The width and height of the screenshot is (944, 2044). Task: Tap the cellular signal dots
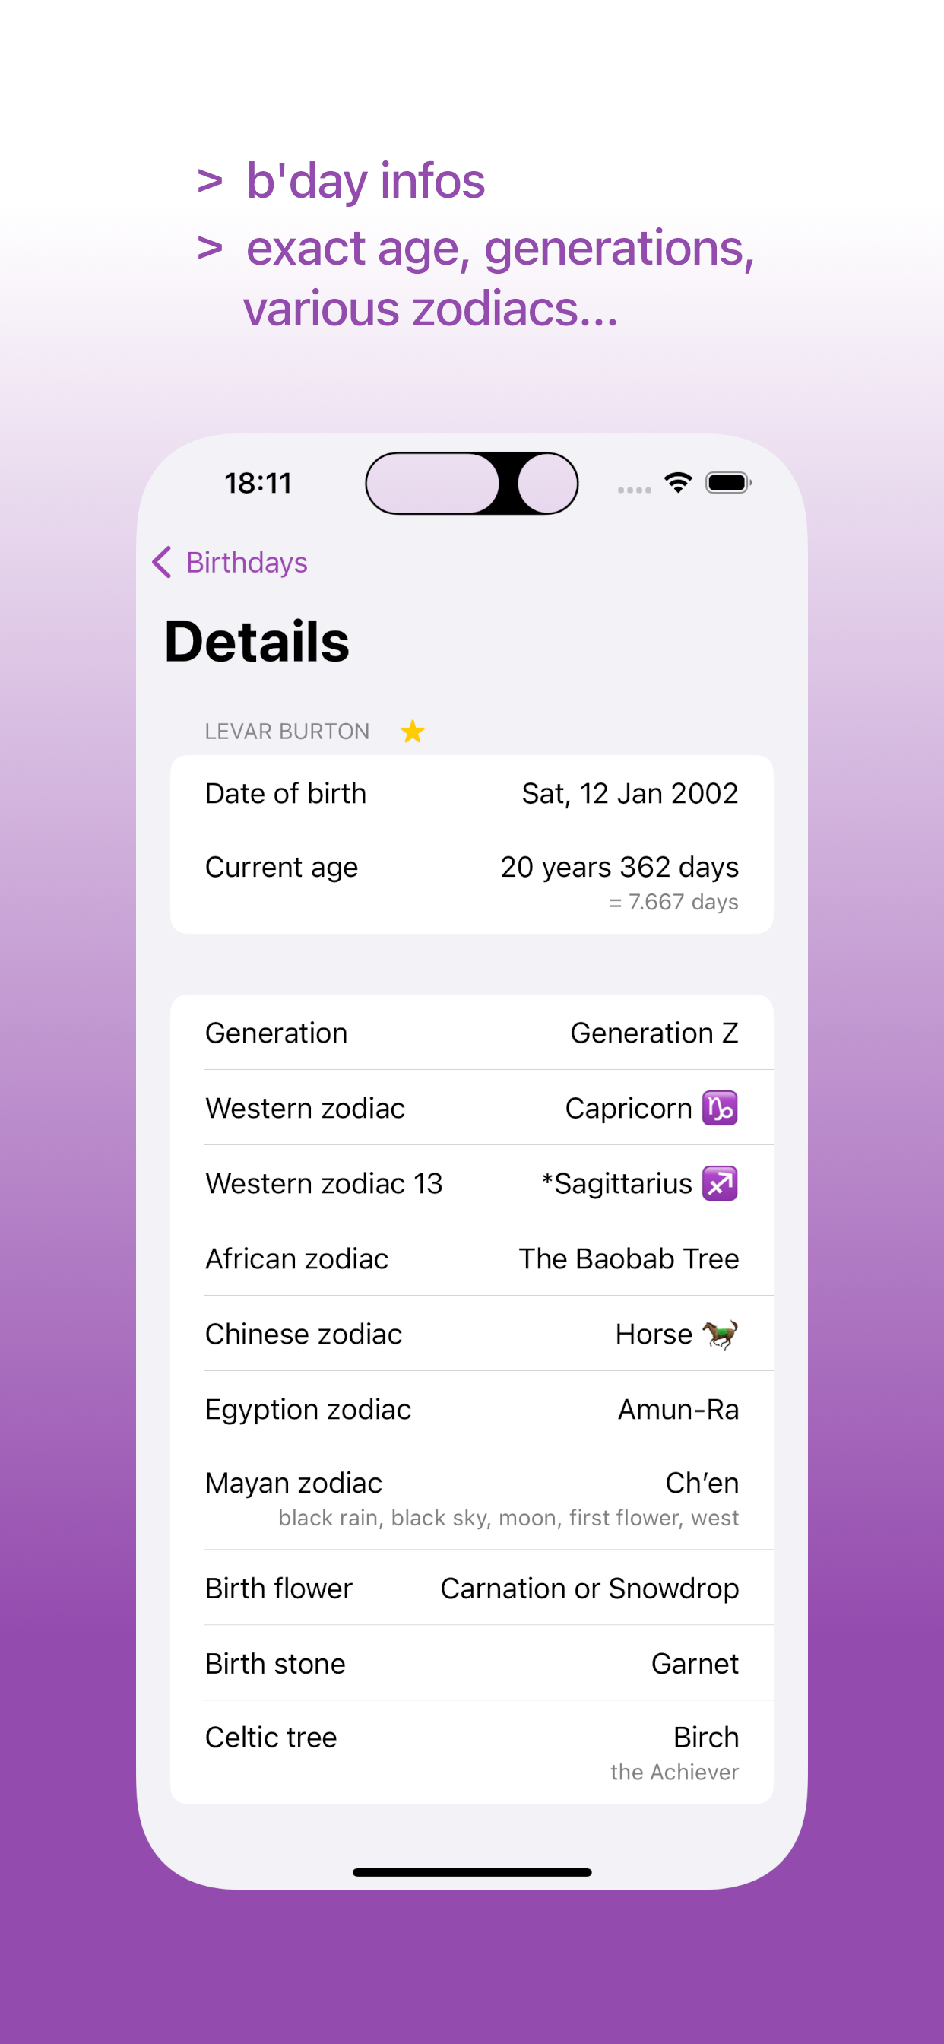635,490
